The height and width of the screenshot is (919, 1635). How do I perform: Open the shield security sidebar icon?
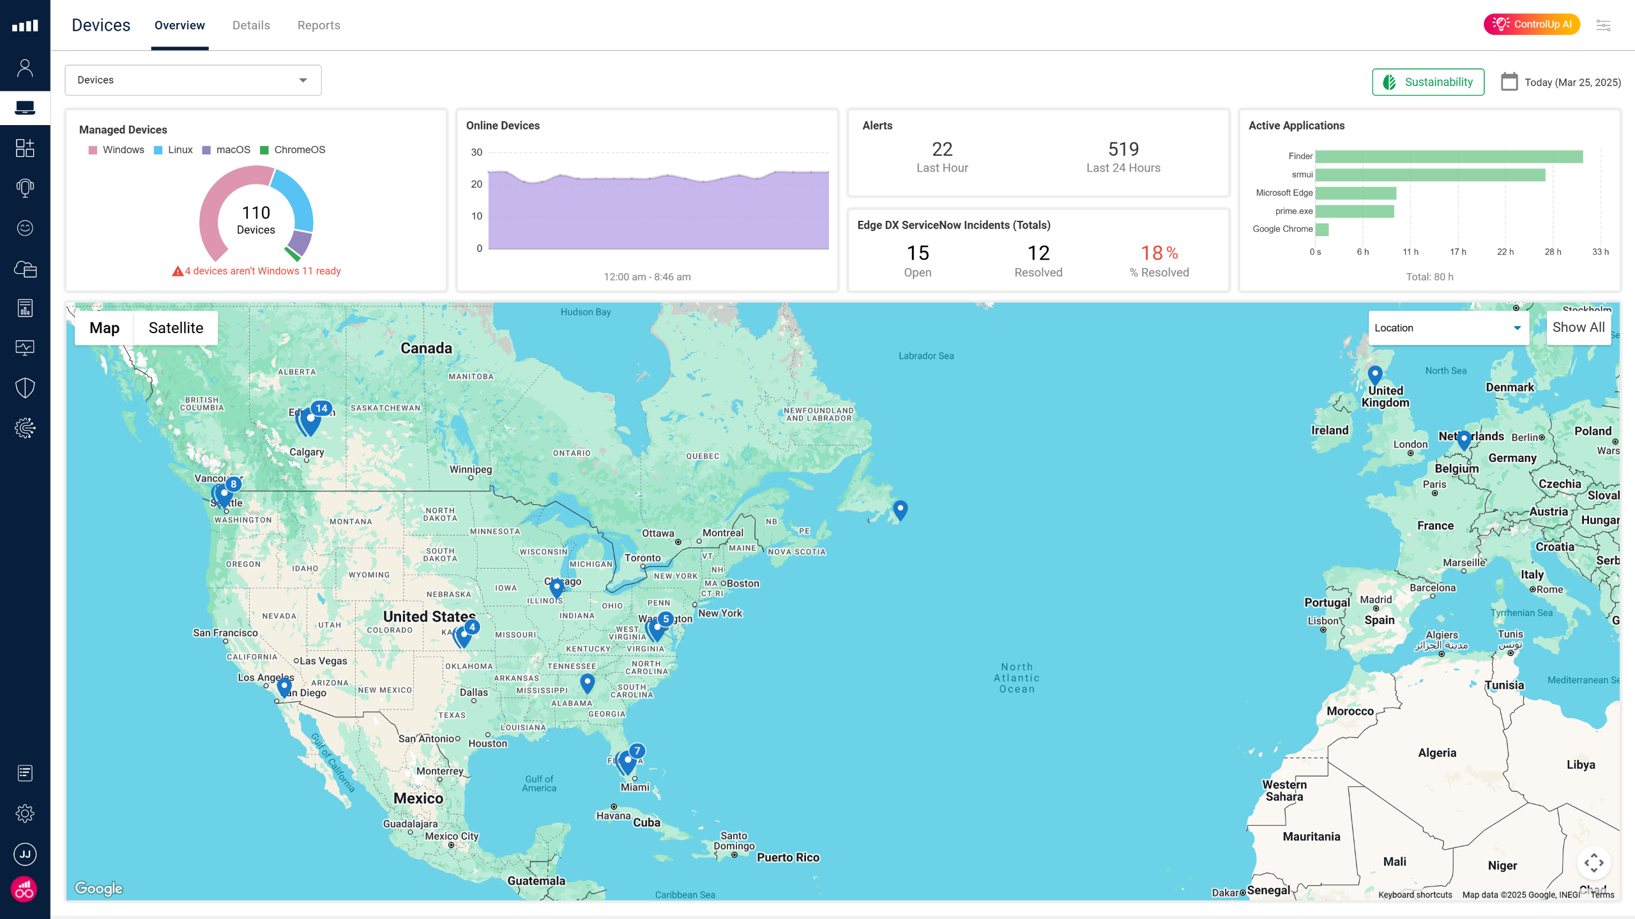(x=25, y=387)
